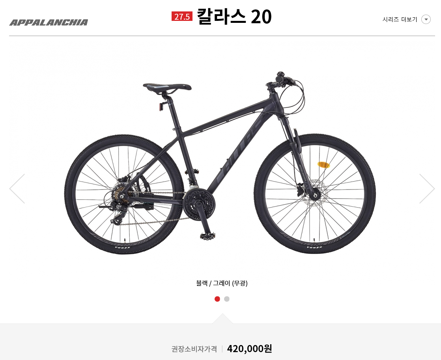
Task: Show previous bike image with left arrow
Action: pyautogui.click(x=17, y=188)
